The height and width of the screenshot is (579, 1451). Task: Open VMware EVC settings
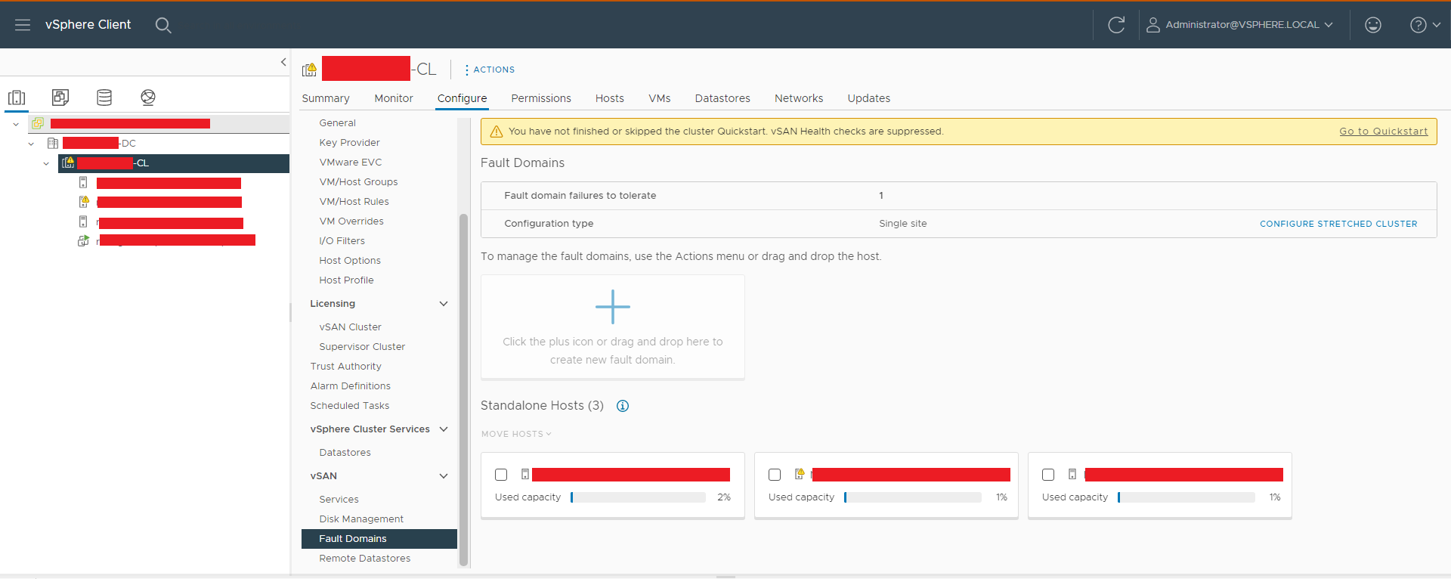point(351,163)
